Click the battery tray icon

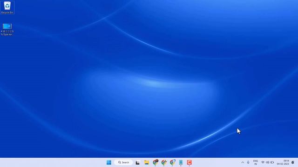[x=272, y=162]
